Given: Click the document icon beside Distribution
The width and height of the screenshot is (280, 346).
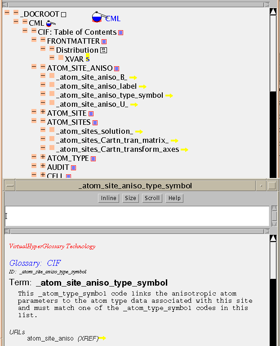Looking at the screenshot, I should point(103,50).
